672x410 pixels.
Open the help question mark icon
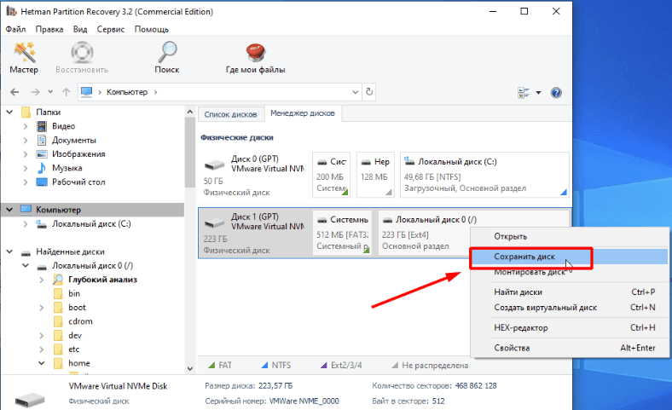tap(556, 93)
